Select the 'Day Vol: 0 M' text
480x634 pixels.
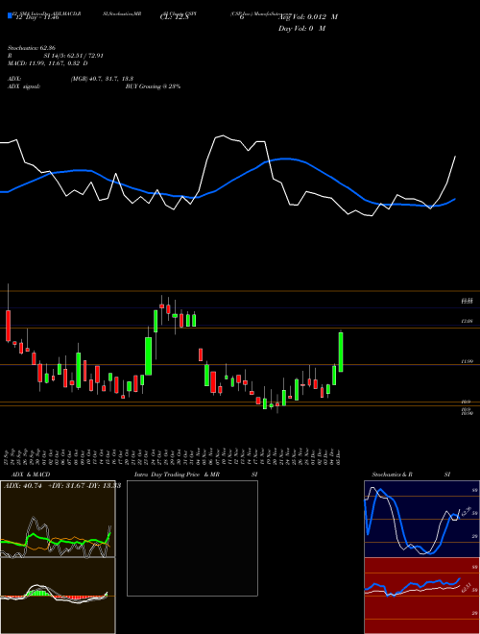pyautogui.click(x=301, y=29)
